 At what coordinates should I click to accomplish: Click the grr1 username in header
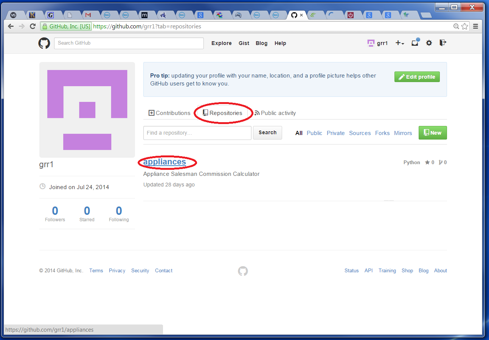(382, 43)
